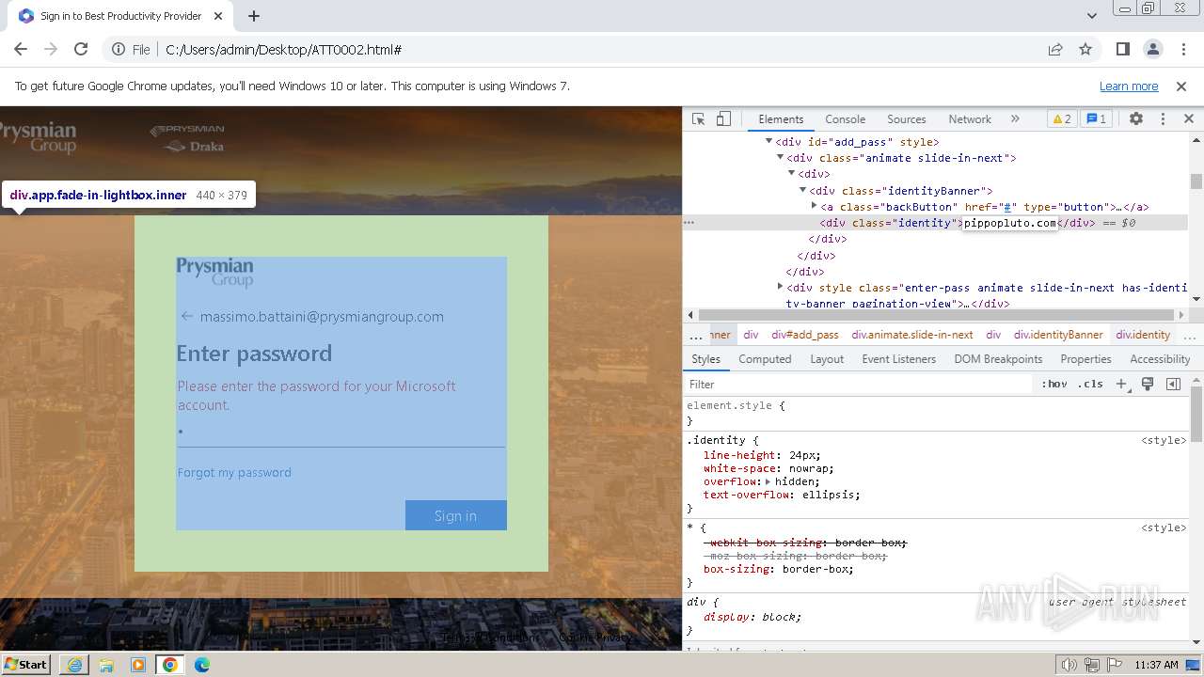Viewport: 1204px width, 677px height.
Task: Open the Accessibility tab
Action: tap(1160, 359)
